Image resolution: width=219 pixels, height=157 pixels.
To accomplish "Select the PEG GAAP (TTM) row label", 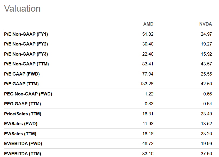I will click(x=23, y=104).
